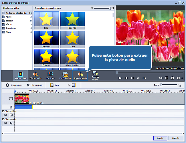Viewport: 186px width, 143px height.
Task: Open the volume dropdown arrow
Action: (x=182, y=78)
